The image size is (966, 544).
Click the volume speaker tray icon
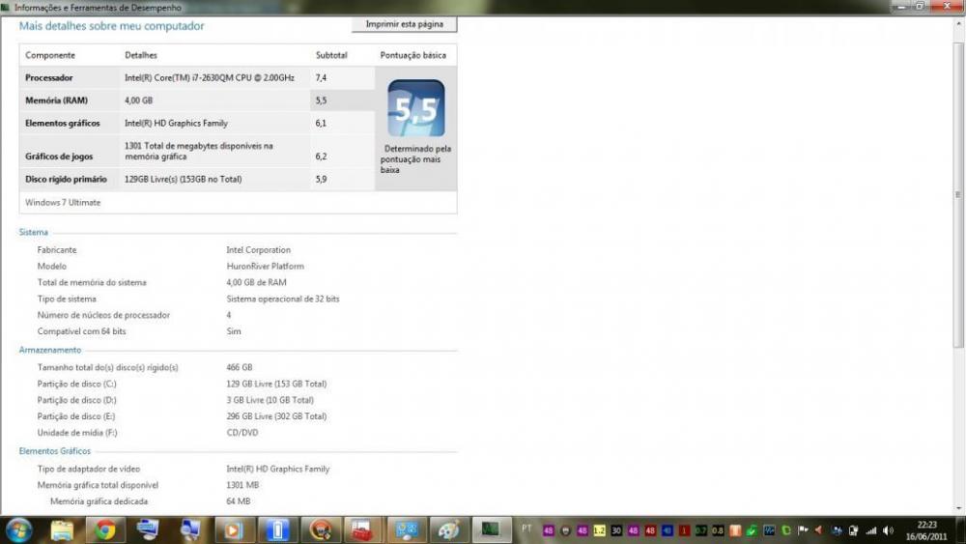888,530
